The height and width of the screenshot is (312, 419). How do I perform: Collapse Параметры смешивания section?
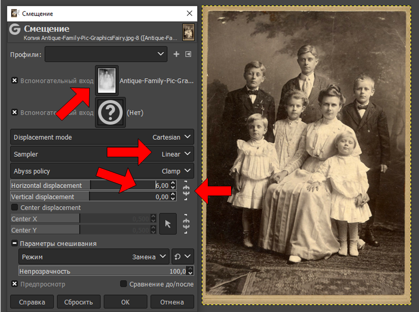click(x=14, y=244)
